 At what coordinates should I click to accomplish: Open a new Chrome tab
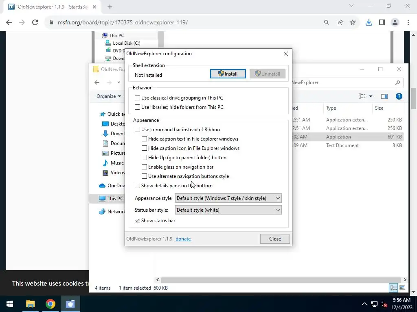coord(110,7)
